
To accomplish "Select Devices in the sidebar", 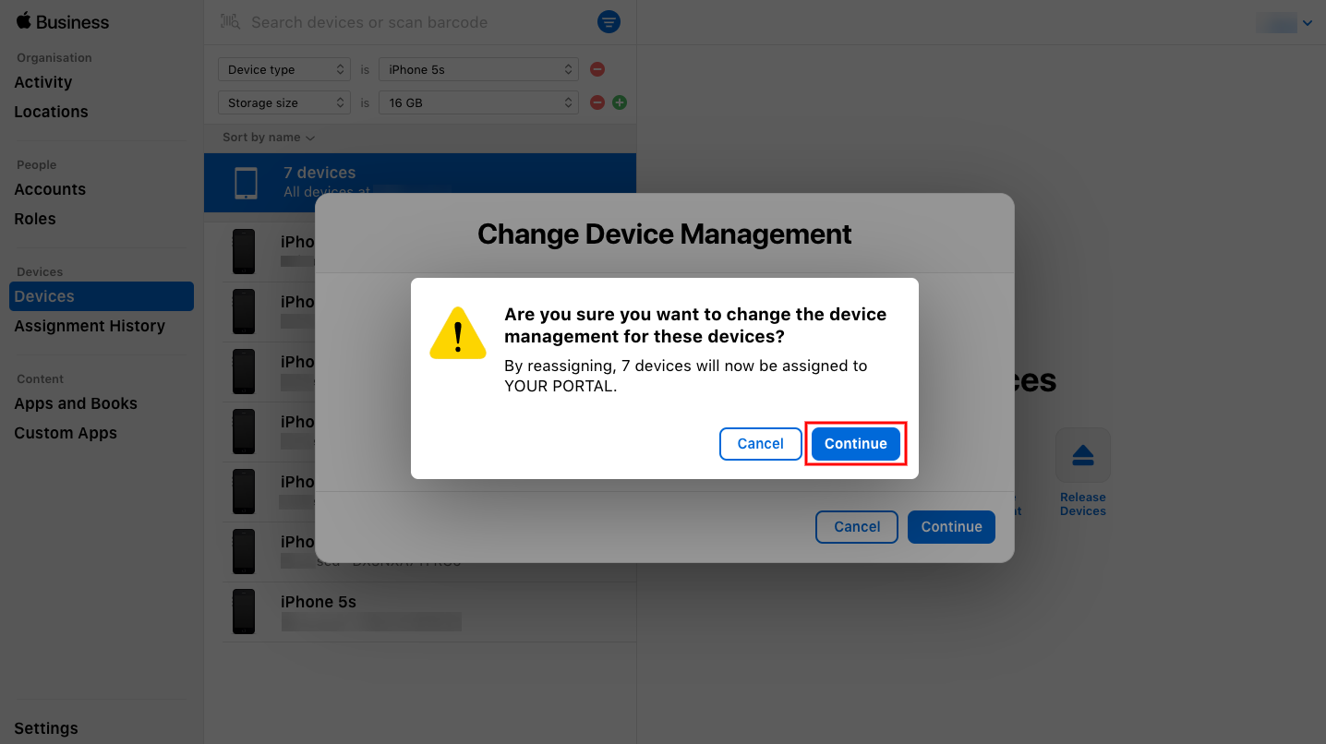I will 102,296.
